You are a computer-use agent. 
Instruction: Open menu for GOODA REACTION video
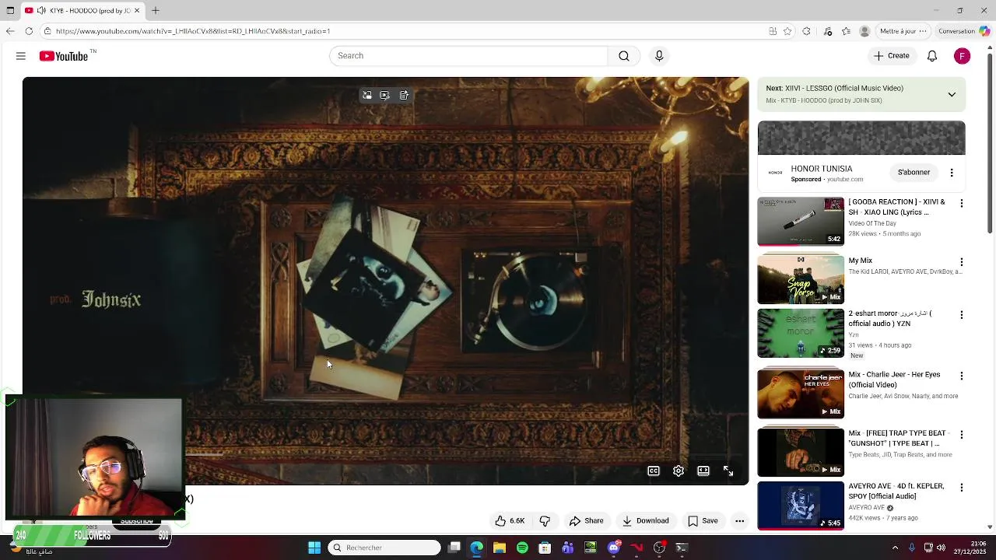[962, 203]
